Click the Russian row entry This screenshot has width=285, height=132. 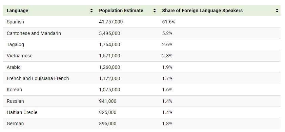click(15, 101)
